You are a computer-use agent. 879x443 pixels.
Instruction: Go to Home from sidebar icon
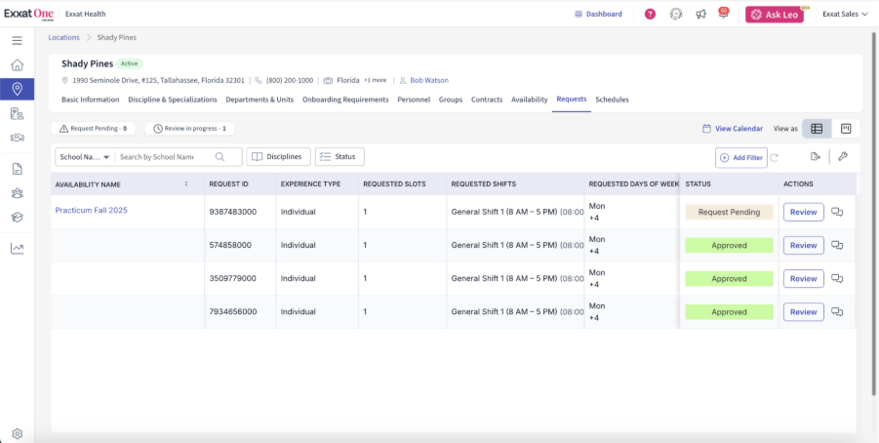[17, 64]
